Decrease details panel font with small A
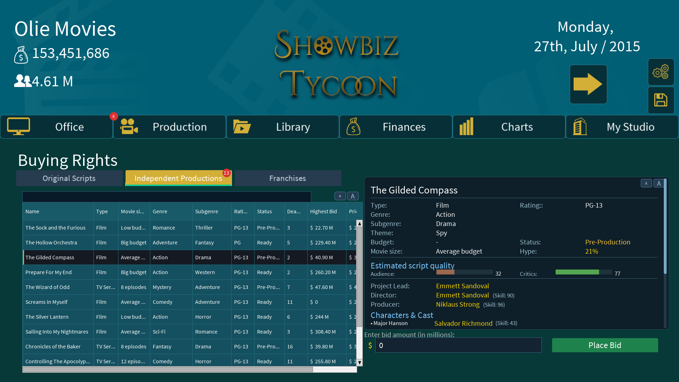 646,183
